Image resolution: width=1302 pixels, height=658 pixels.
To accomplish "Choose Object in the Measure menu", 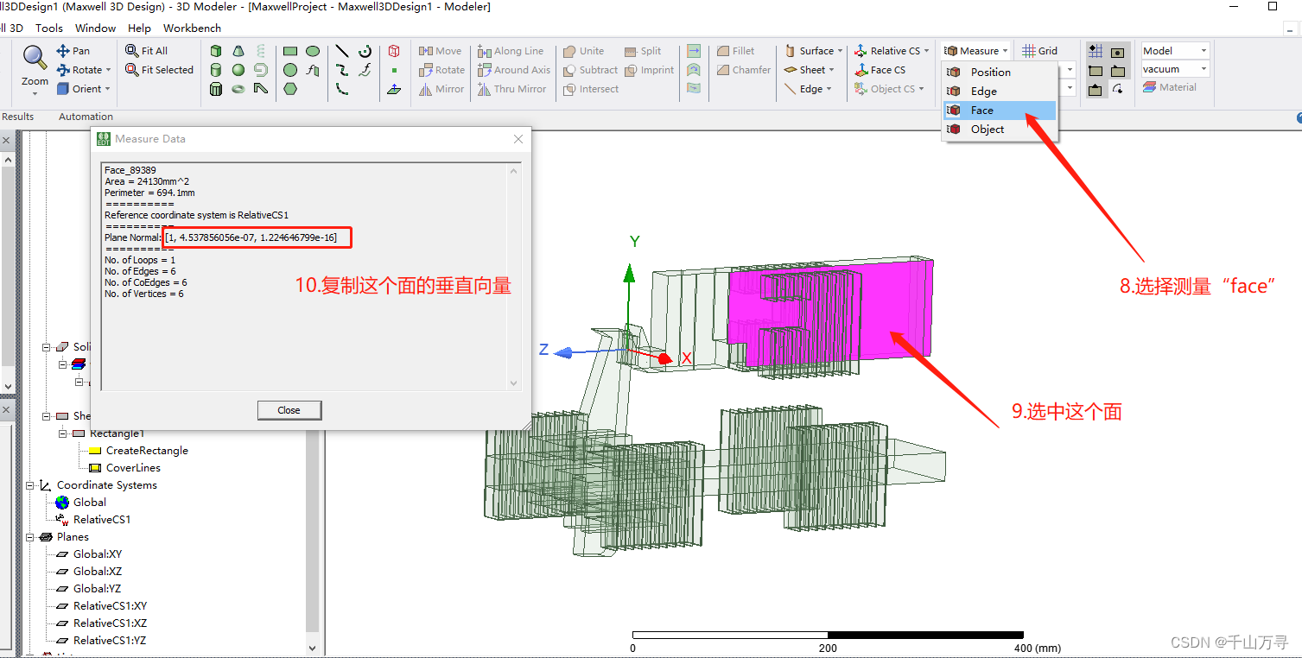I will [x=1000, y=130].
